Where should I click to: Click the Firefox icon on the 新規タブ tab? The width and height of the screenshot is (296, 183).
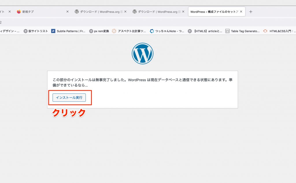(19, 12)
